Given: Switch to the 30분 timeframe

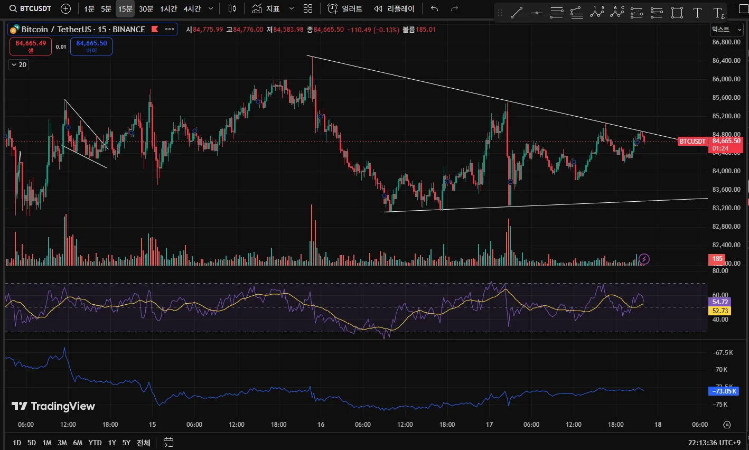Looking at the screenshot, I should tap(146, 8).
